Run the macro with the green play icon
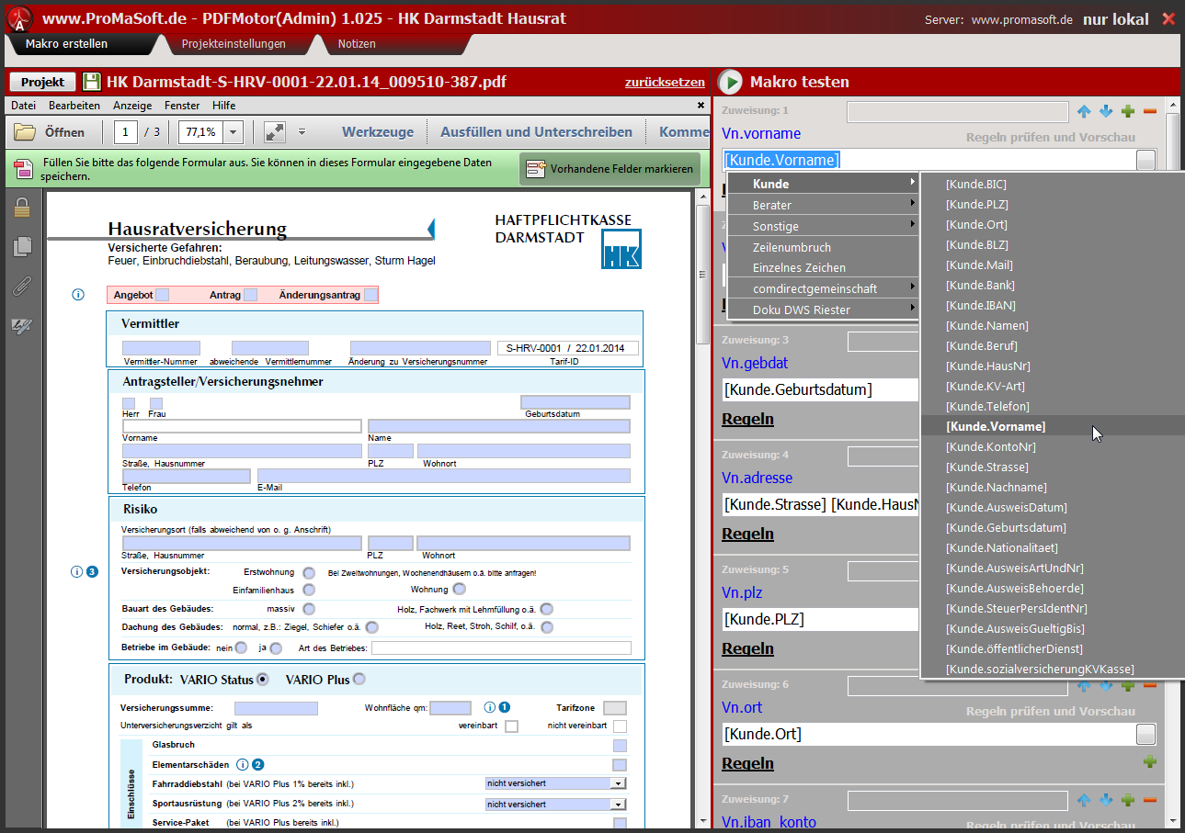Viewport: 1185px width, 833px height. tap(730, 82)
